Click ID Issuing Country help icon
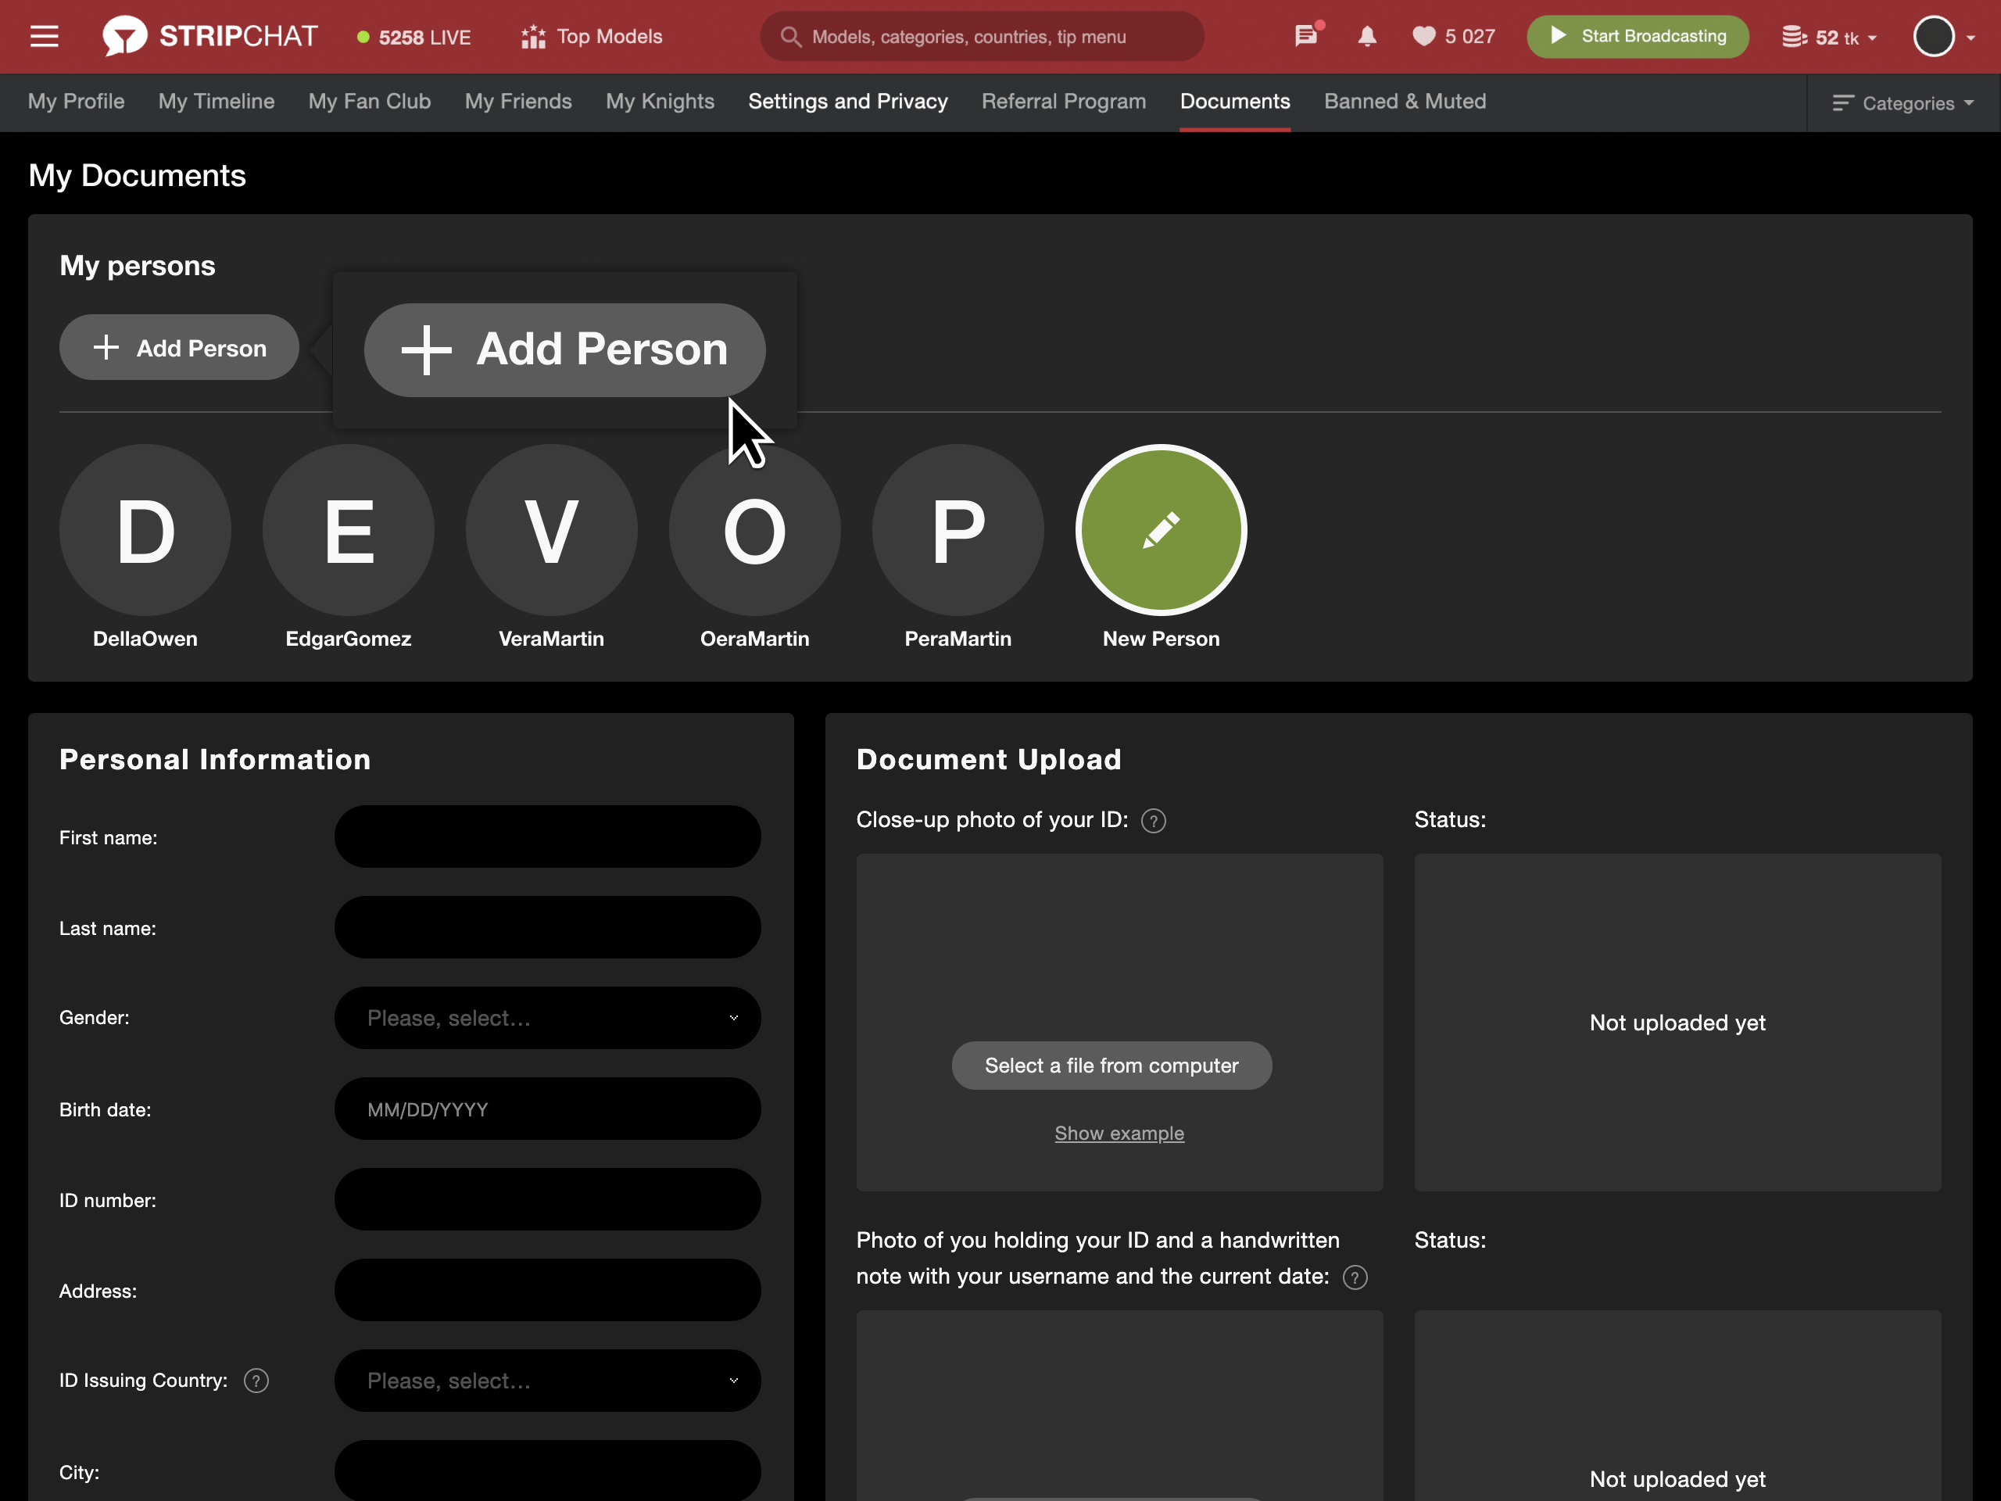The image size is (2001, 1501). (256, 1381)
